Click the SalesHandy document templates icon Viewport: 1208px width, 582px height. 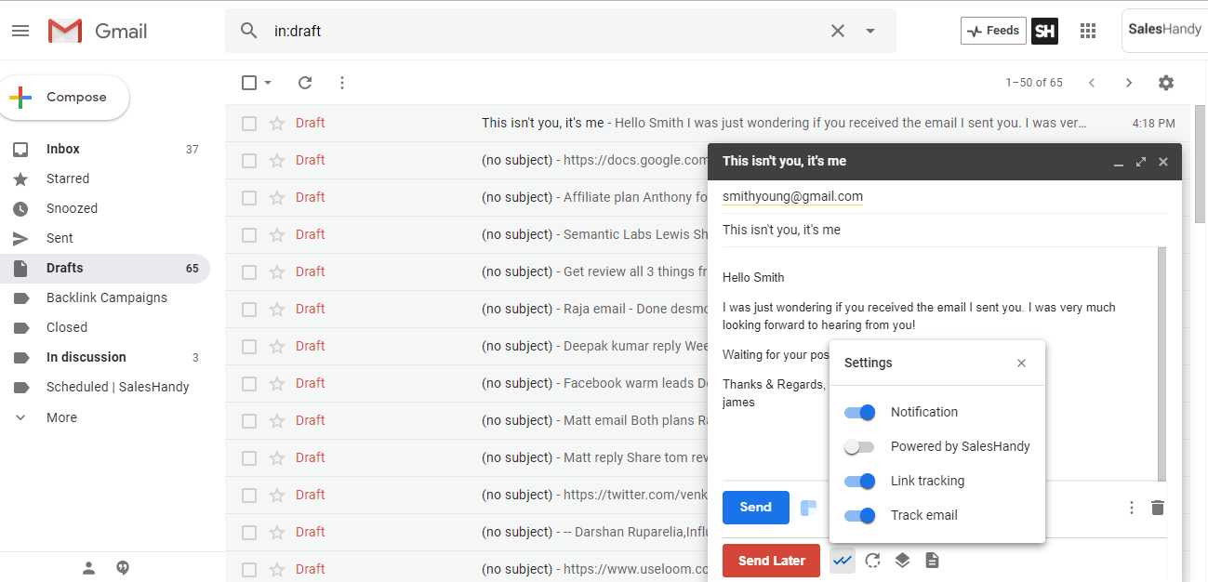[x=932, y=561]
